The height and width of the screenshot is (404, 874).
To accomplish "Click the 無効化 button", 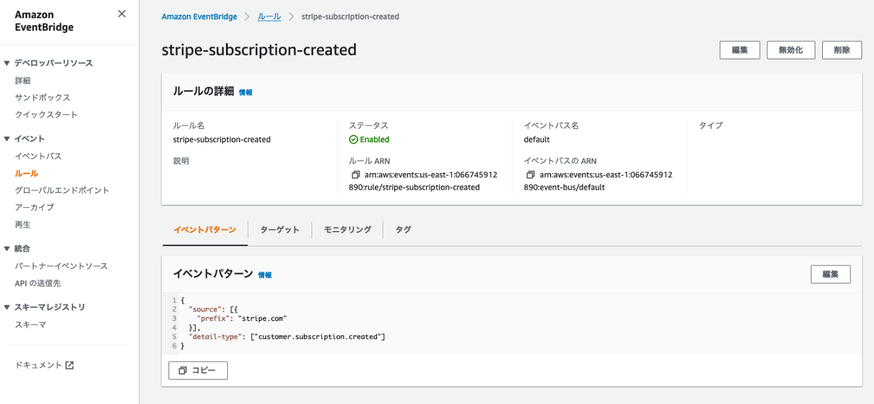I will click(791, 50).
